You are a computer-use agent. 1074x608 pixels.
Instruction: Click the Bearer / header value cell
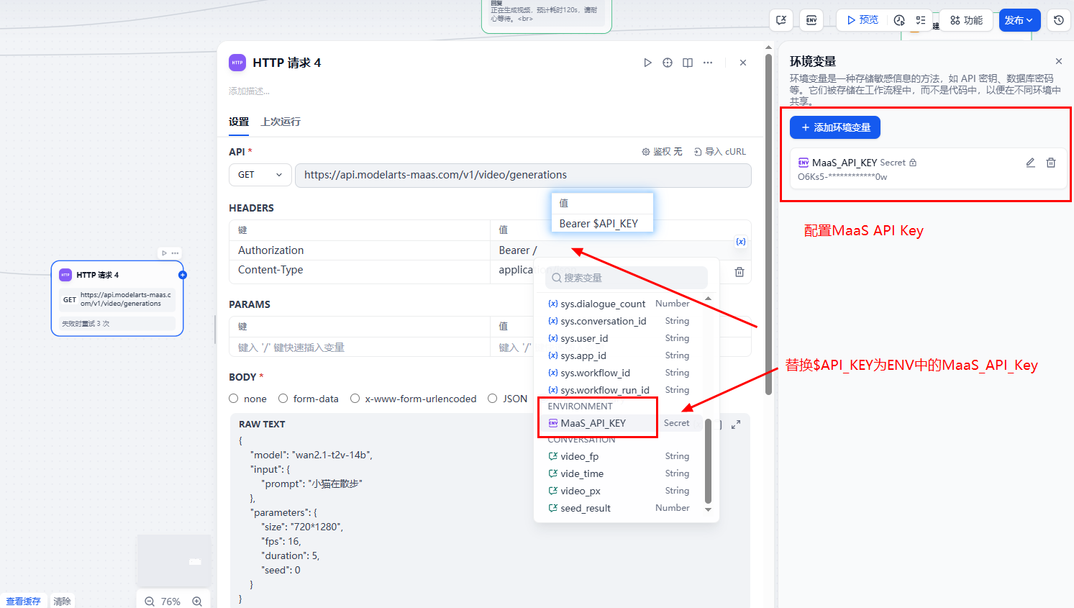pos(518,250)
